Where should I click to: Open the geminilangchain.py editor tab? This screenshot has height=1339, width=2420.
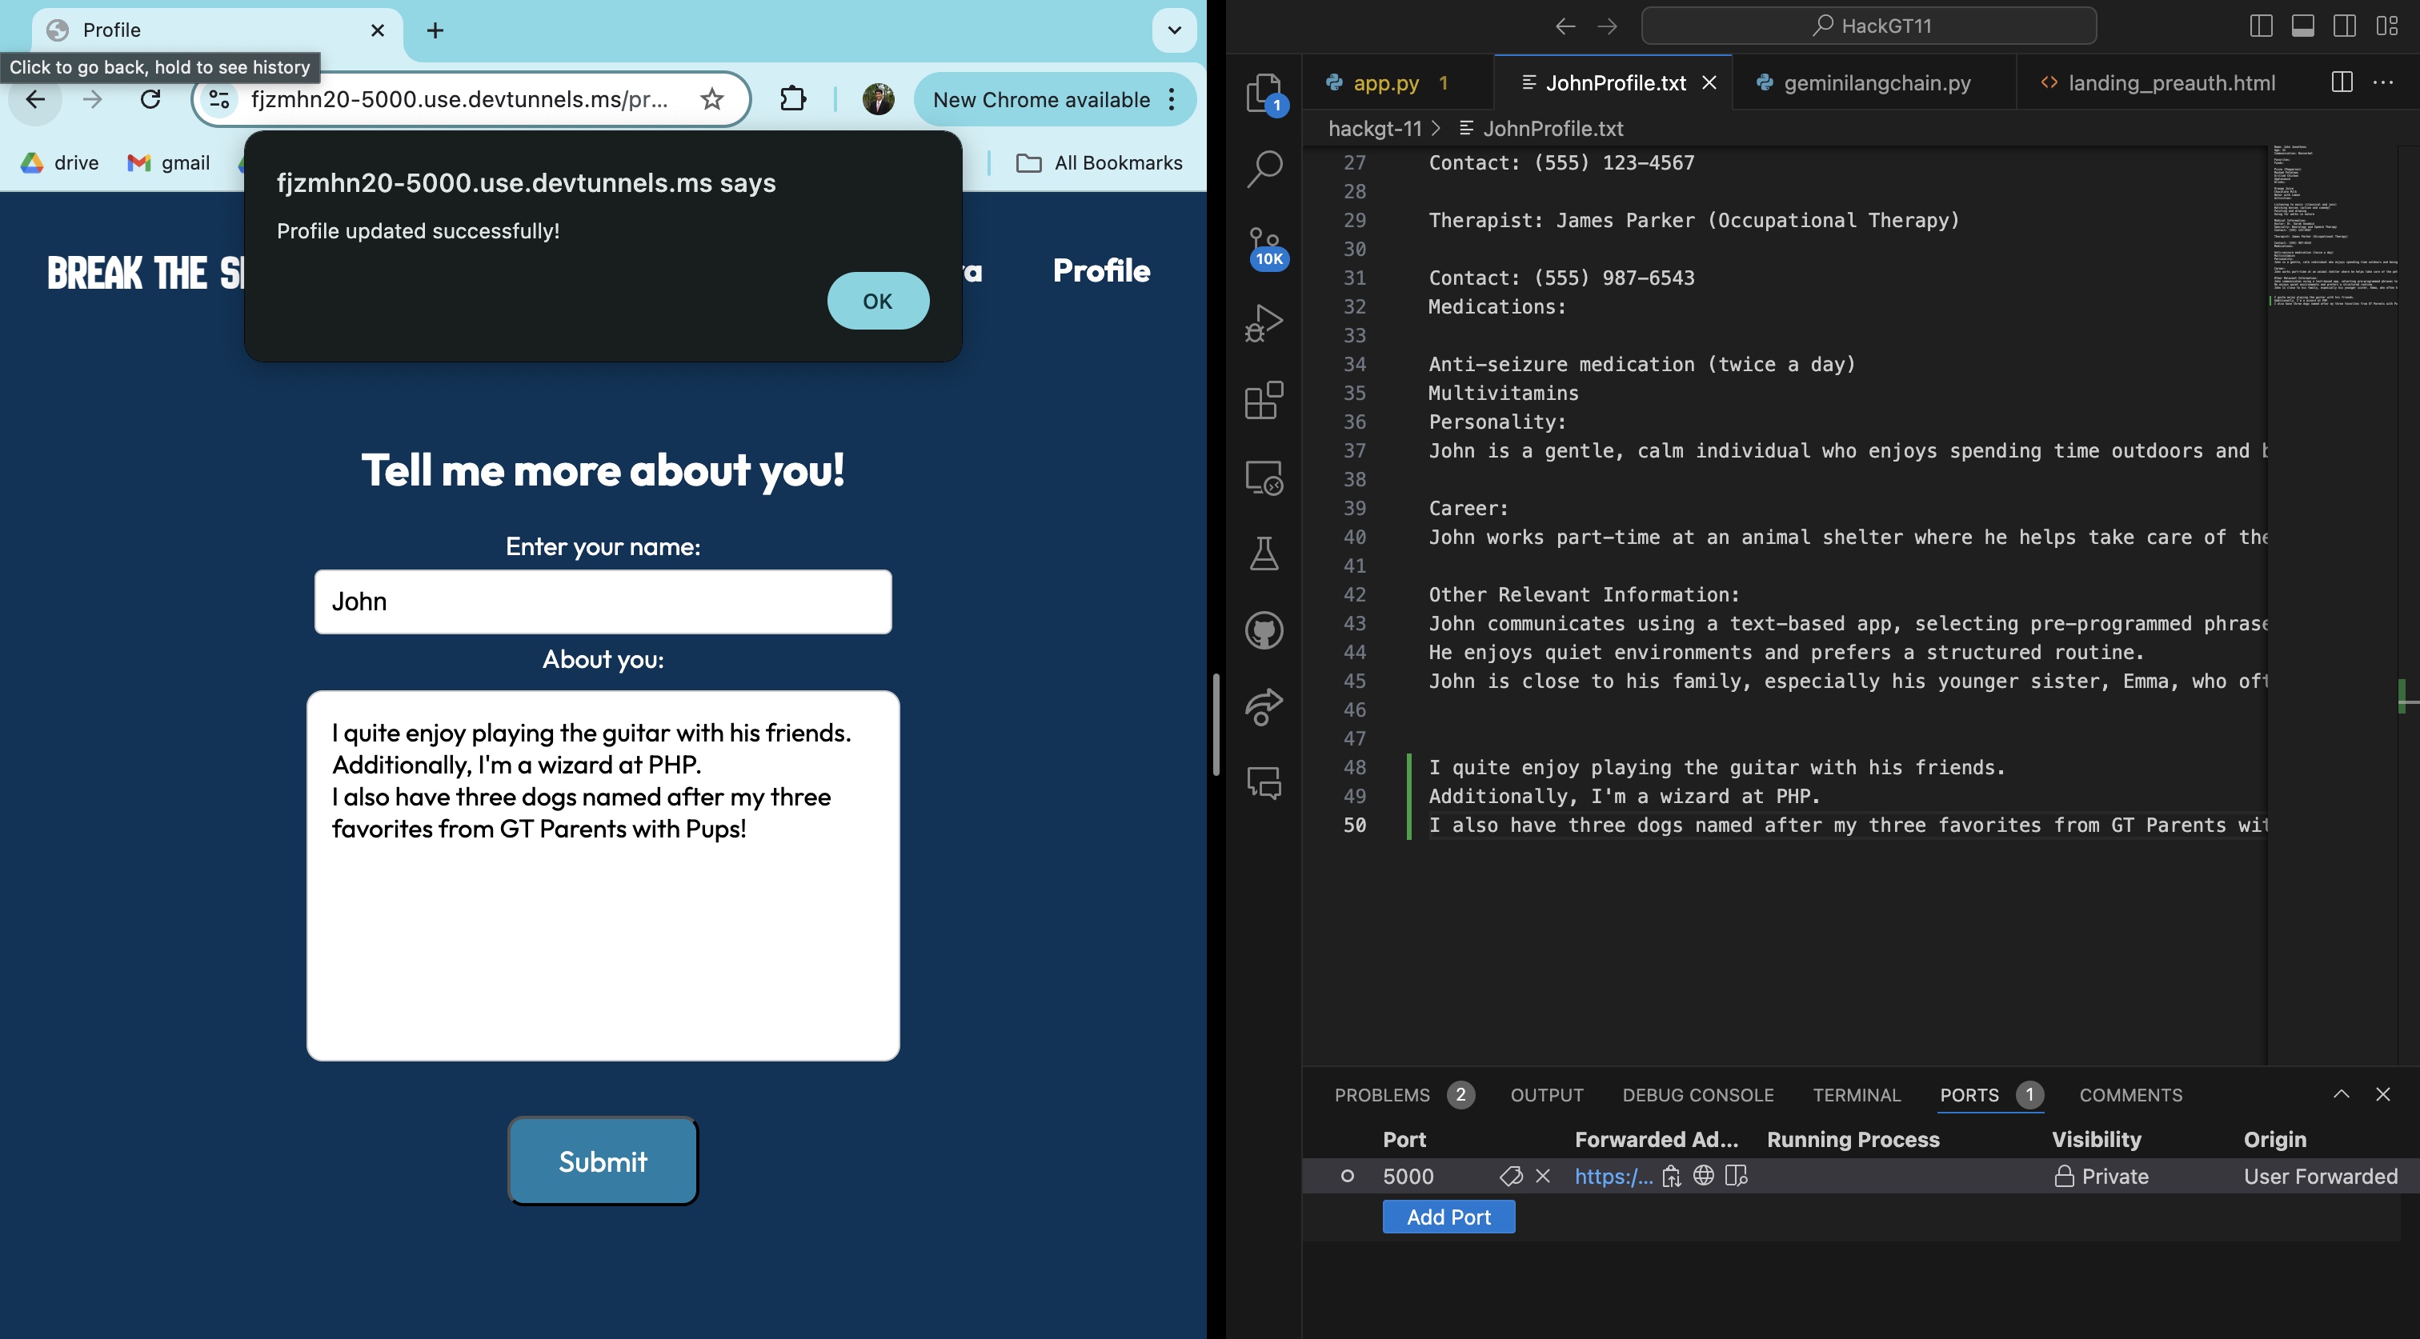[x=1876, y=82]
